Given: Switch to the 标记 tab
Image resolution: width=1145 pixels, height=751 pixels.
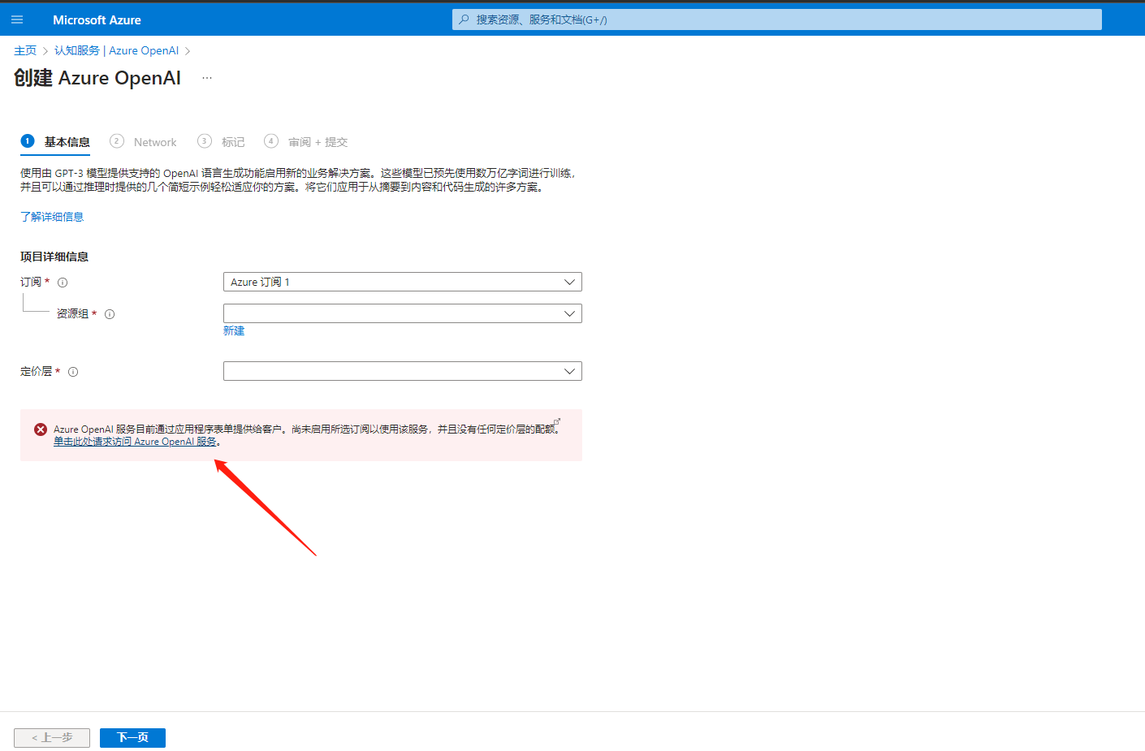Looking at the screenshot, I should pos(221,142).
